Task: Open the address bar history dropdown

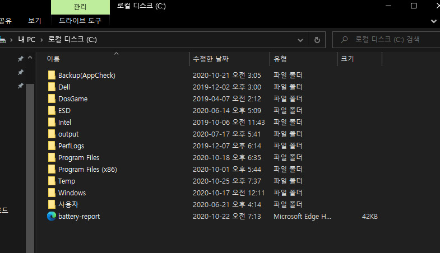Action: 300,40
